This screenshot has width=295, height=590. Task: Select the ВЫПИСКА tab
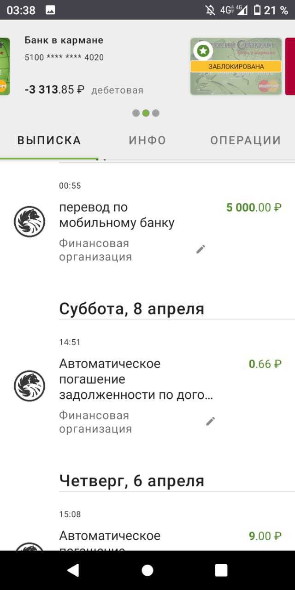coord(49,141)
